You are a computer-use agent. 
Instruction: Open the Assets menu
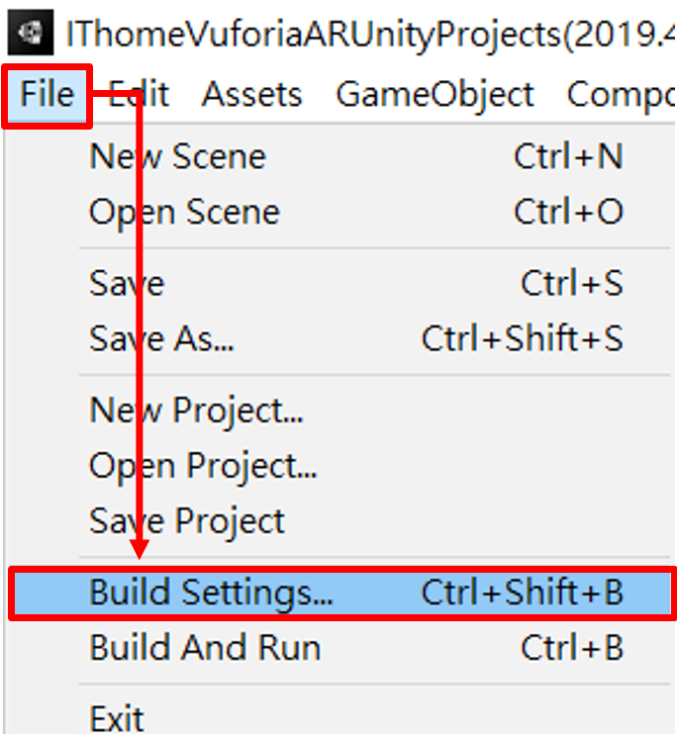point(251,95)
